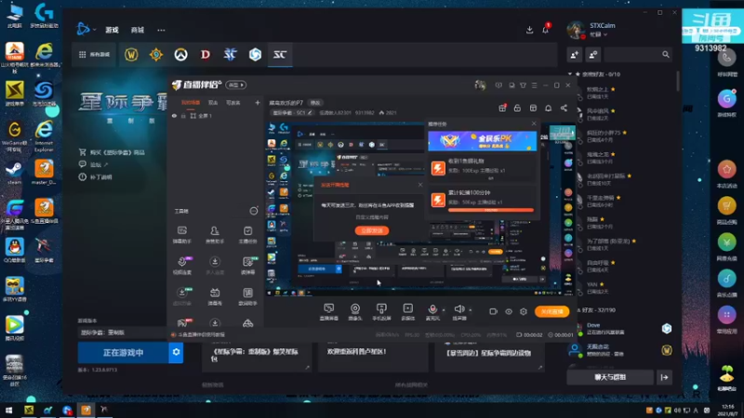Expand microphone options arrow
The height and width of the screenshot is (418, 744).
pyautogui.click(x=444, y=310)
